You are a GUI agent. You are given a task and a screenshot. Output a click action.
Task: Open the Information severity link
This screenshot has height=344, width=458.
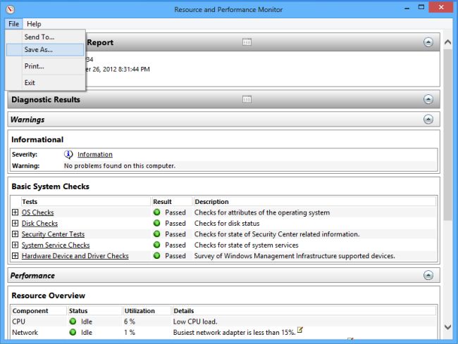95,155
